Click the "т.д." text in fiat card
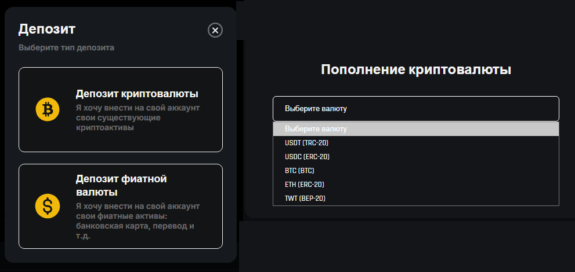Viewport: 575px width, 272px height. pos(83,236)
